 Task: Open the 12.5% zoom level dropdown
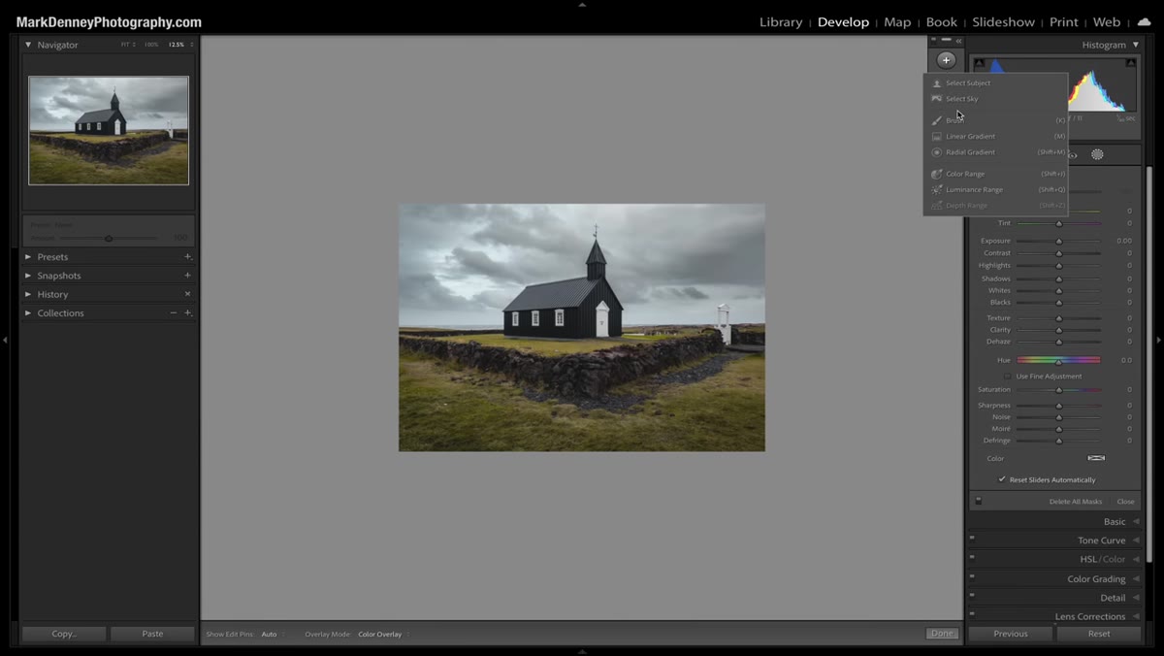[180, 45]
